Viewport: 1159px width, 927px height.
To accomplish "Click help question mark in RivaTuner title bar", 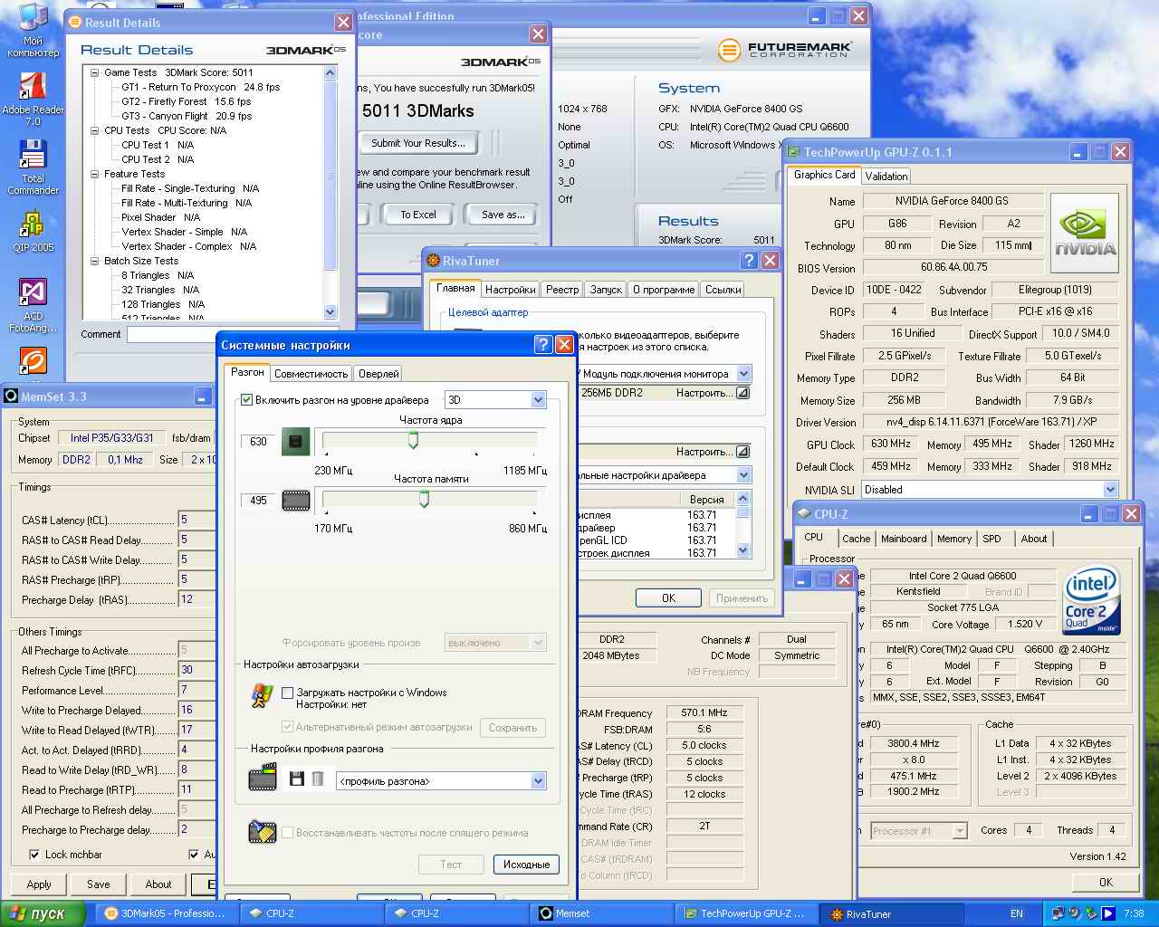I will [x=749, y=261].
